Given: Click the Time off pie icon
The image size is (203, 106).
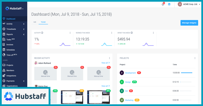Looking at the screenshot, I should click(4, 55).
